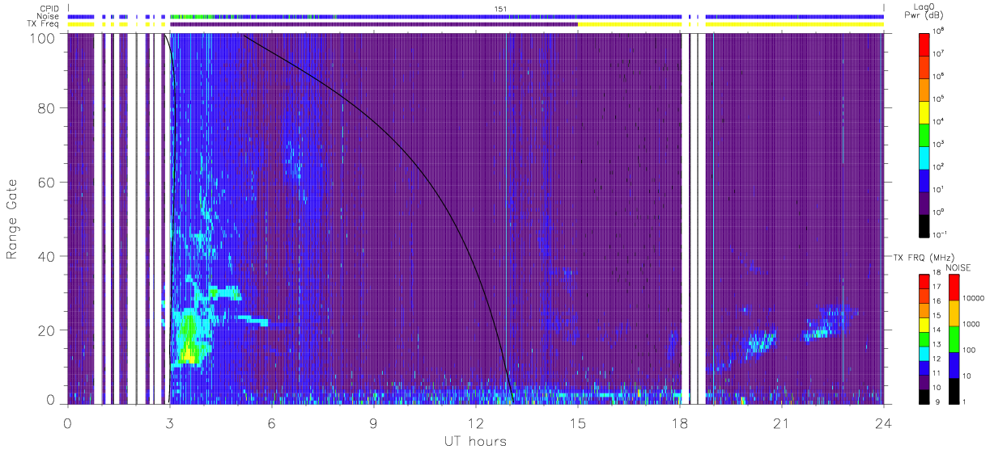Click the "40" tick on the Range Gate axis
Screen dimensions: 994x458
tap(46, 257)
